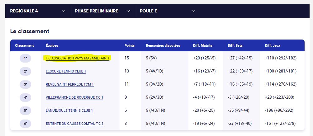Click the 6th place ranking badge

(25, 124)
